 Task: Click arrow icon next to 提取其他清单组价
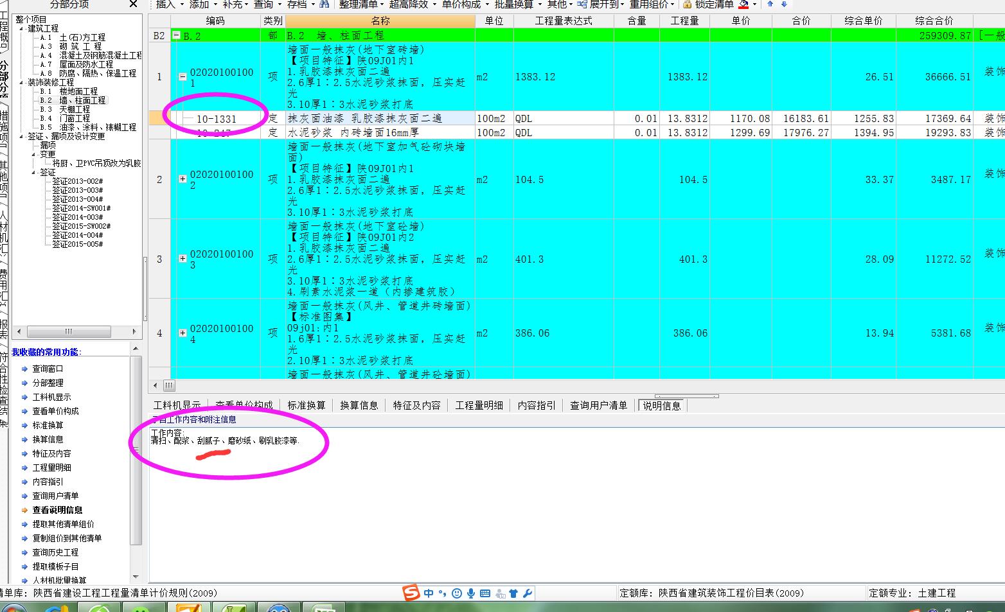point(25,524)
